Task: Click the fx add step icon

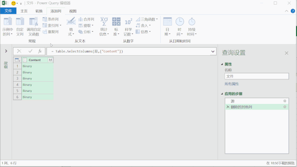Action: click(40, 51)
